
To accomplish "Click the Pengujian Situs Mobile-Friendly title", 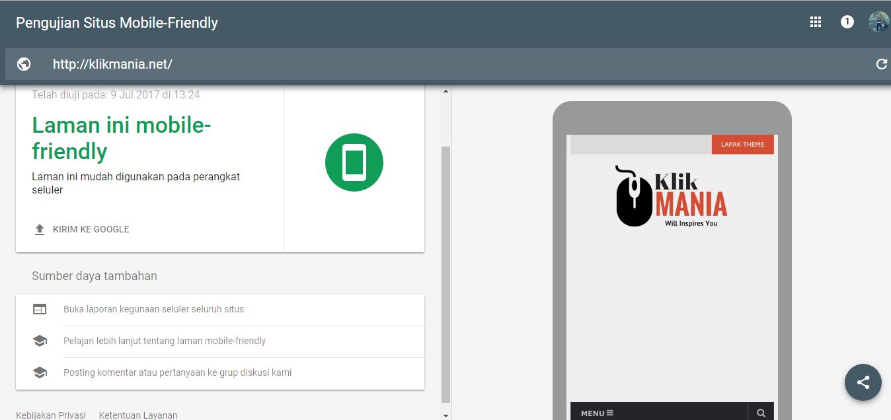I will pos(117,22).
